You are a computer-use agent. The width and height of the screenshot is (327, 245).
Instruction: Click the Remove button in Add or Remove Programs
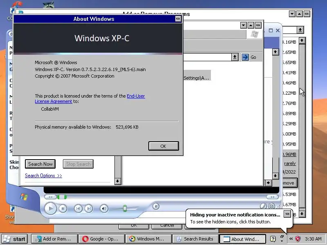coord(290,183)
